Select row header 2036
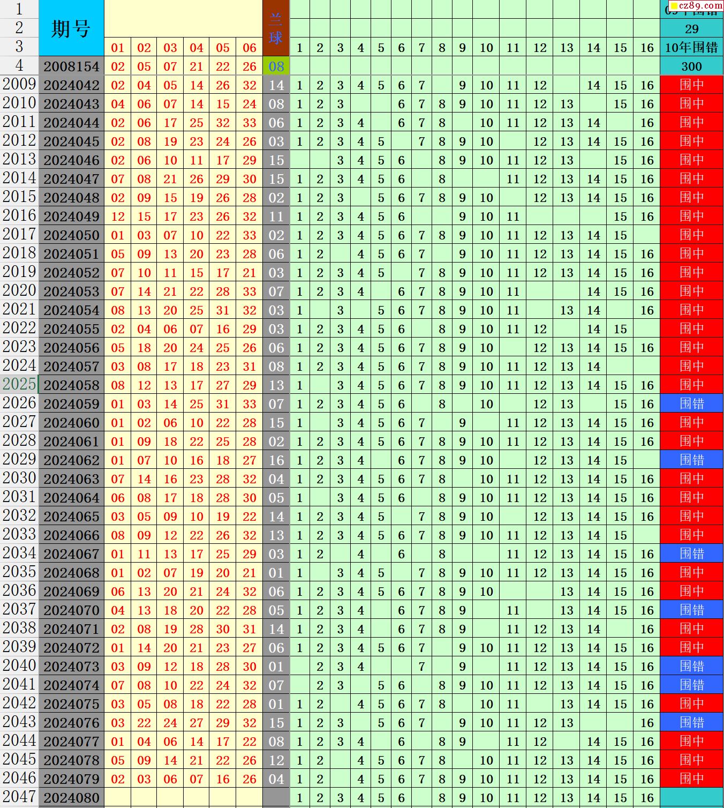 pyautogui.click(x=19, y=591)
